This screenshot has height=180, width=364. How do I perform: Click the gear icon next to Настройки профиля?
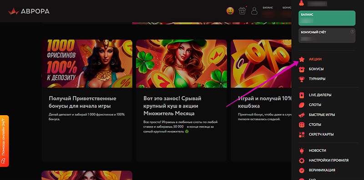point(302,161)
